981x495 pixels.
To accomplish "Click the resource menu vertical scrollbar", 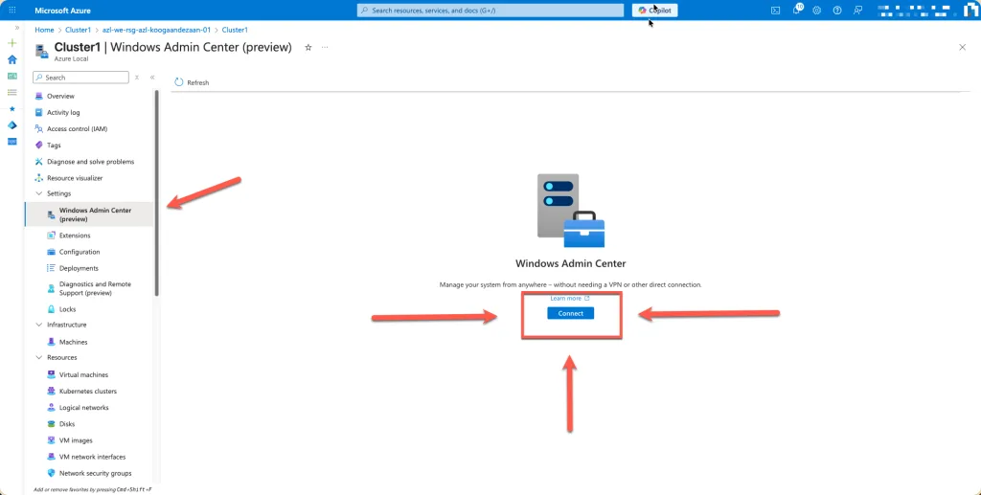I will tap(157, 191).
